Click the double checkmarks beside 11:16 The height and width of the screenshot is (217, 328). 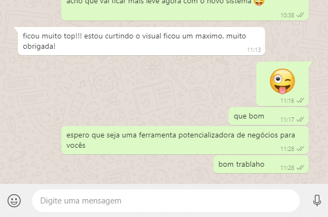pyautogui.click(x=300, y=101)
